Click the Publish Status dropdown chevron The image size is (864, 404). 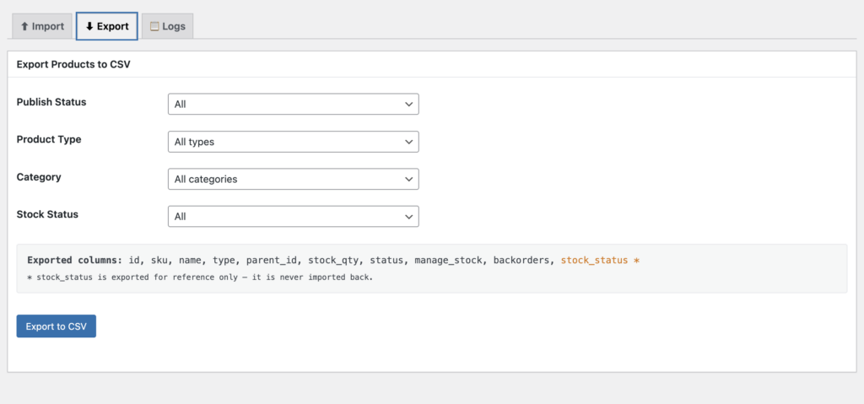click(408, 104)
